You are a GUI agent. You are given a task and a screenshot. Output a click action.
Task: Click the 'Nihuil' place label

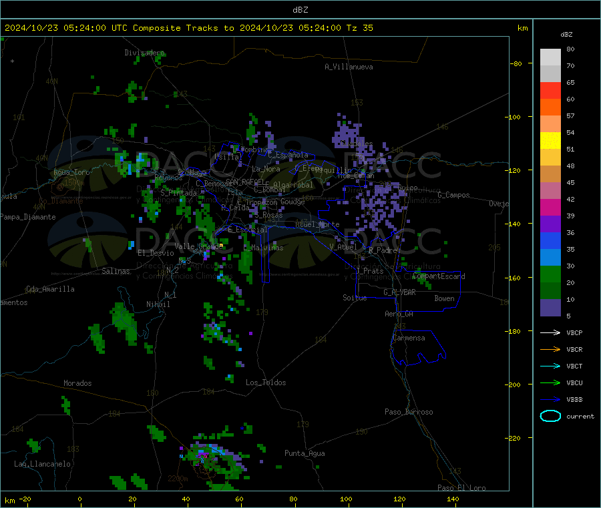(158, 304)
